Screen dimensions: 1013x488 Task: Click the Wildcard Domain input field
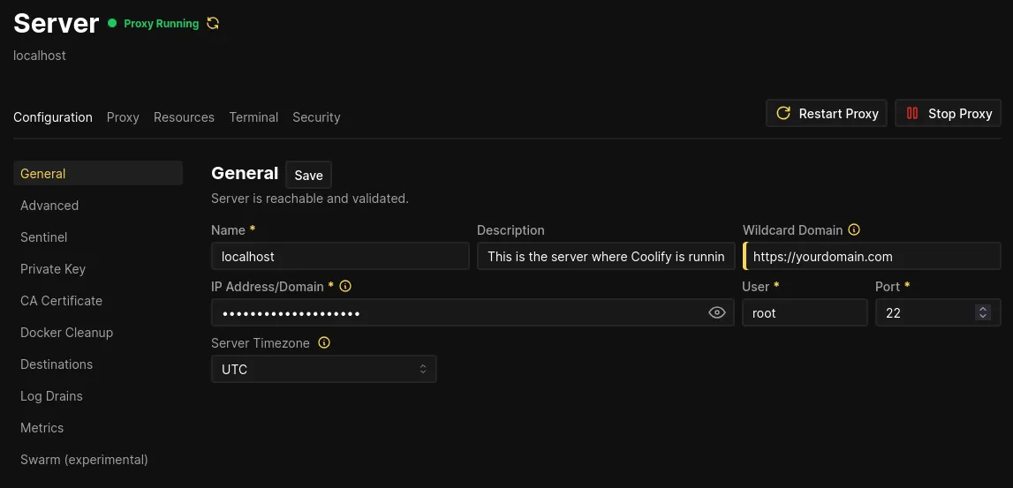(873, 256)
